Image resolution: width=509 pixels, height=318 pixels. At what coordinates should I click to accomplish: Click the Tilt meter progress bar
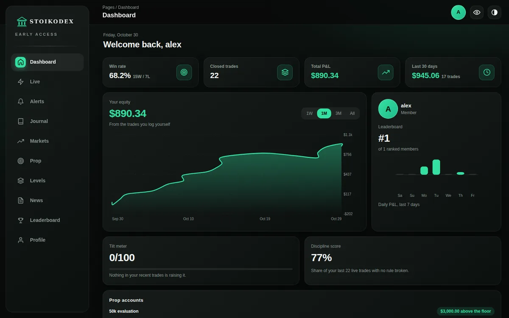click(x=201, y=269)
